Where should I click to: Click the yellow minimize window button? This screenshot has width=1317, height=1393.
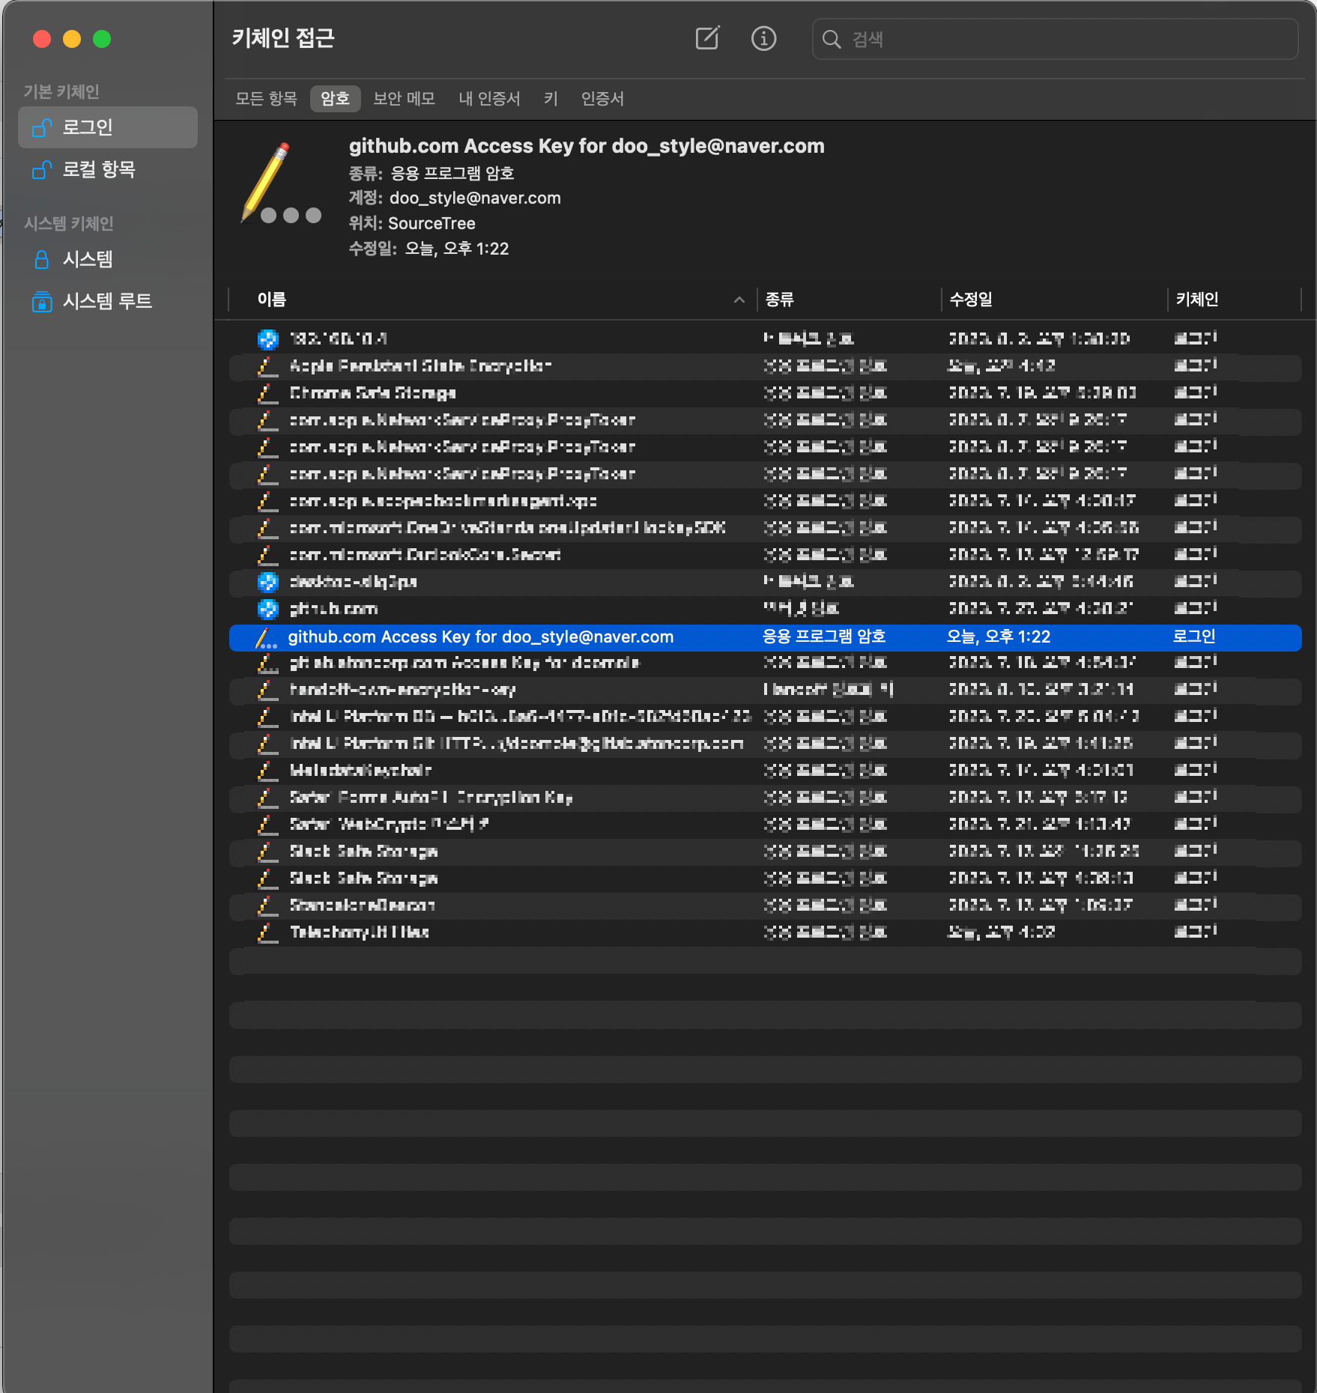pyautogui.click(x=72, y=39)
